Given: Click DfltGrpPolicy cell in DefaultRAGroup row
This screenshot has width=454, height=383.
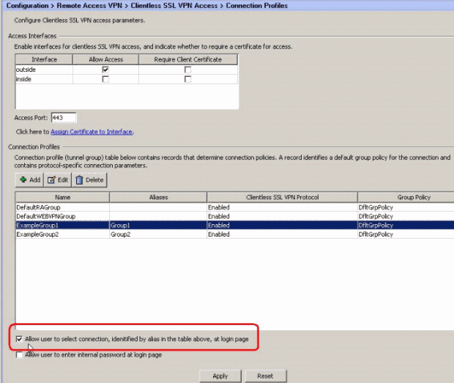Looking at the screenshot, I should tap(406, 207).
